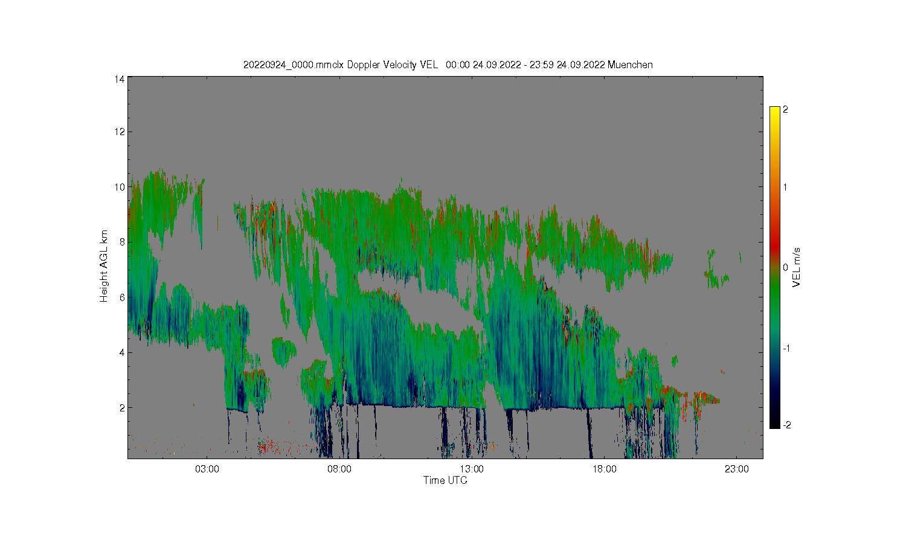The image size is (906, 543).
Task: Click the 'Time UTC' axis label
Action: click(445, 481)
